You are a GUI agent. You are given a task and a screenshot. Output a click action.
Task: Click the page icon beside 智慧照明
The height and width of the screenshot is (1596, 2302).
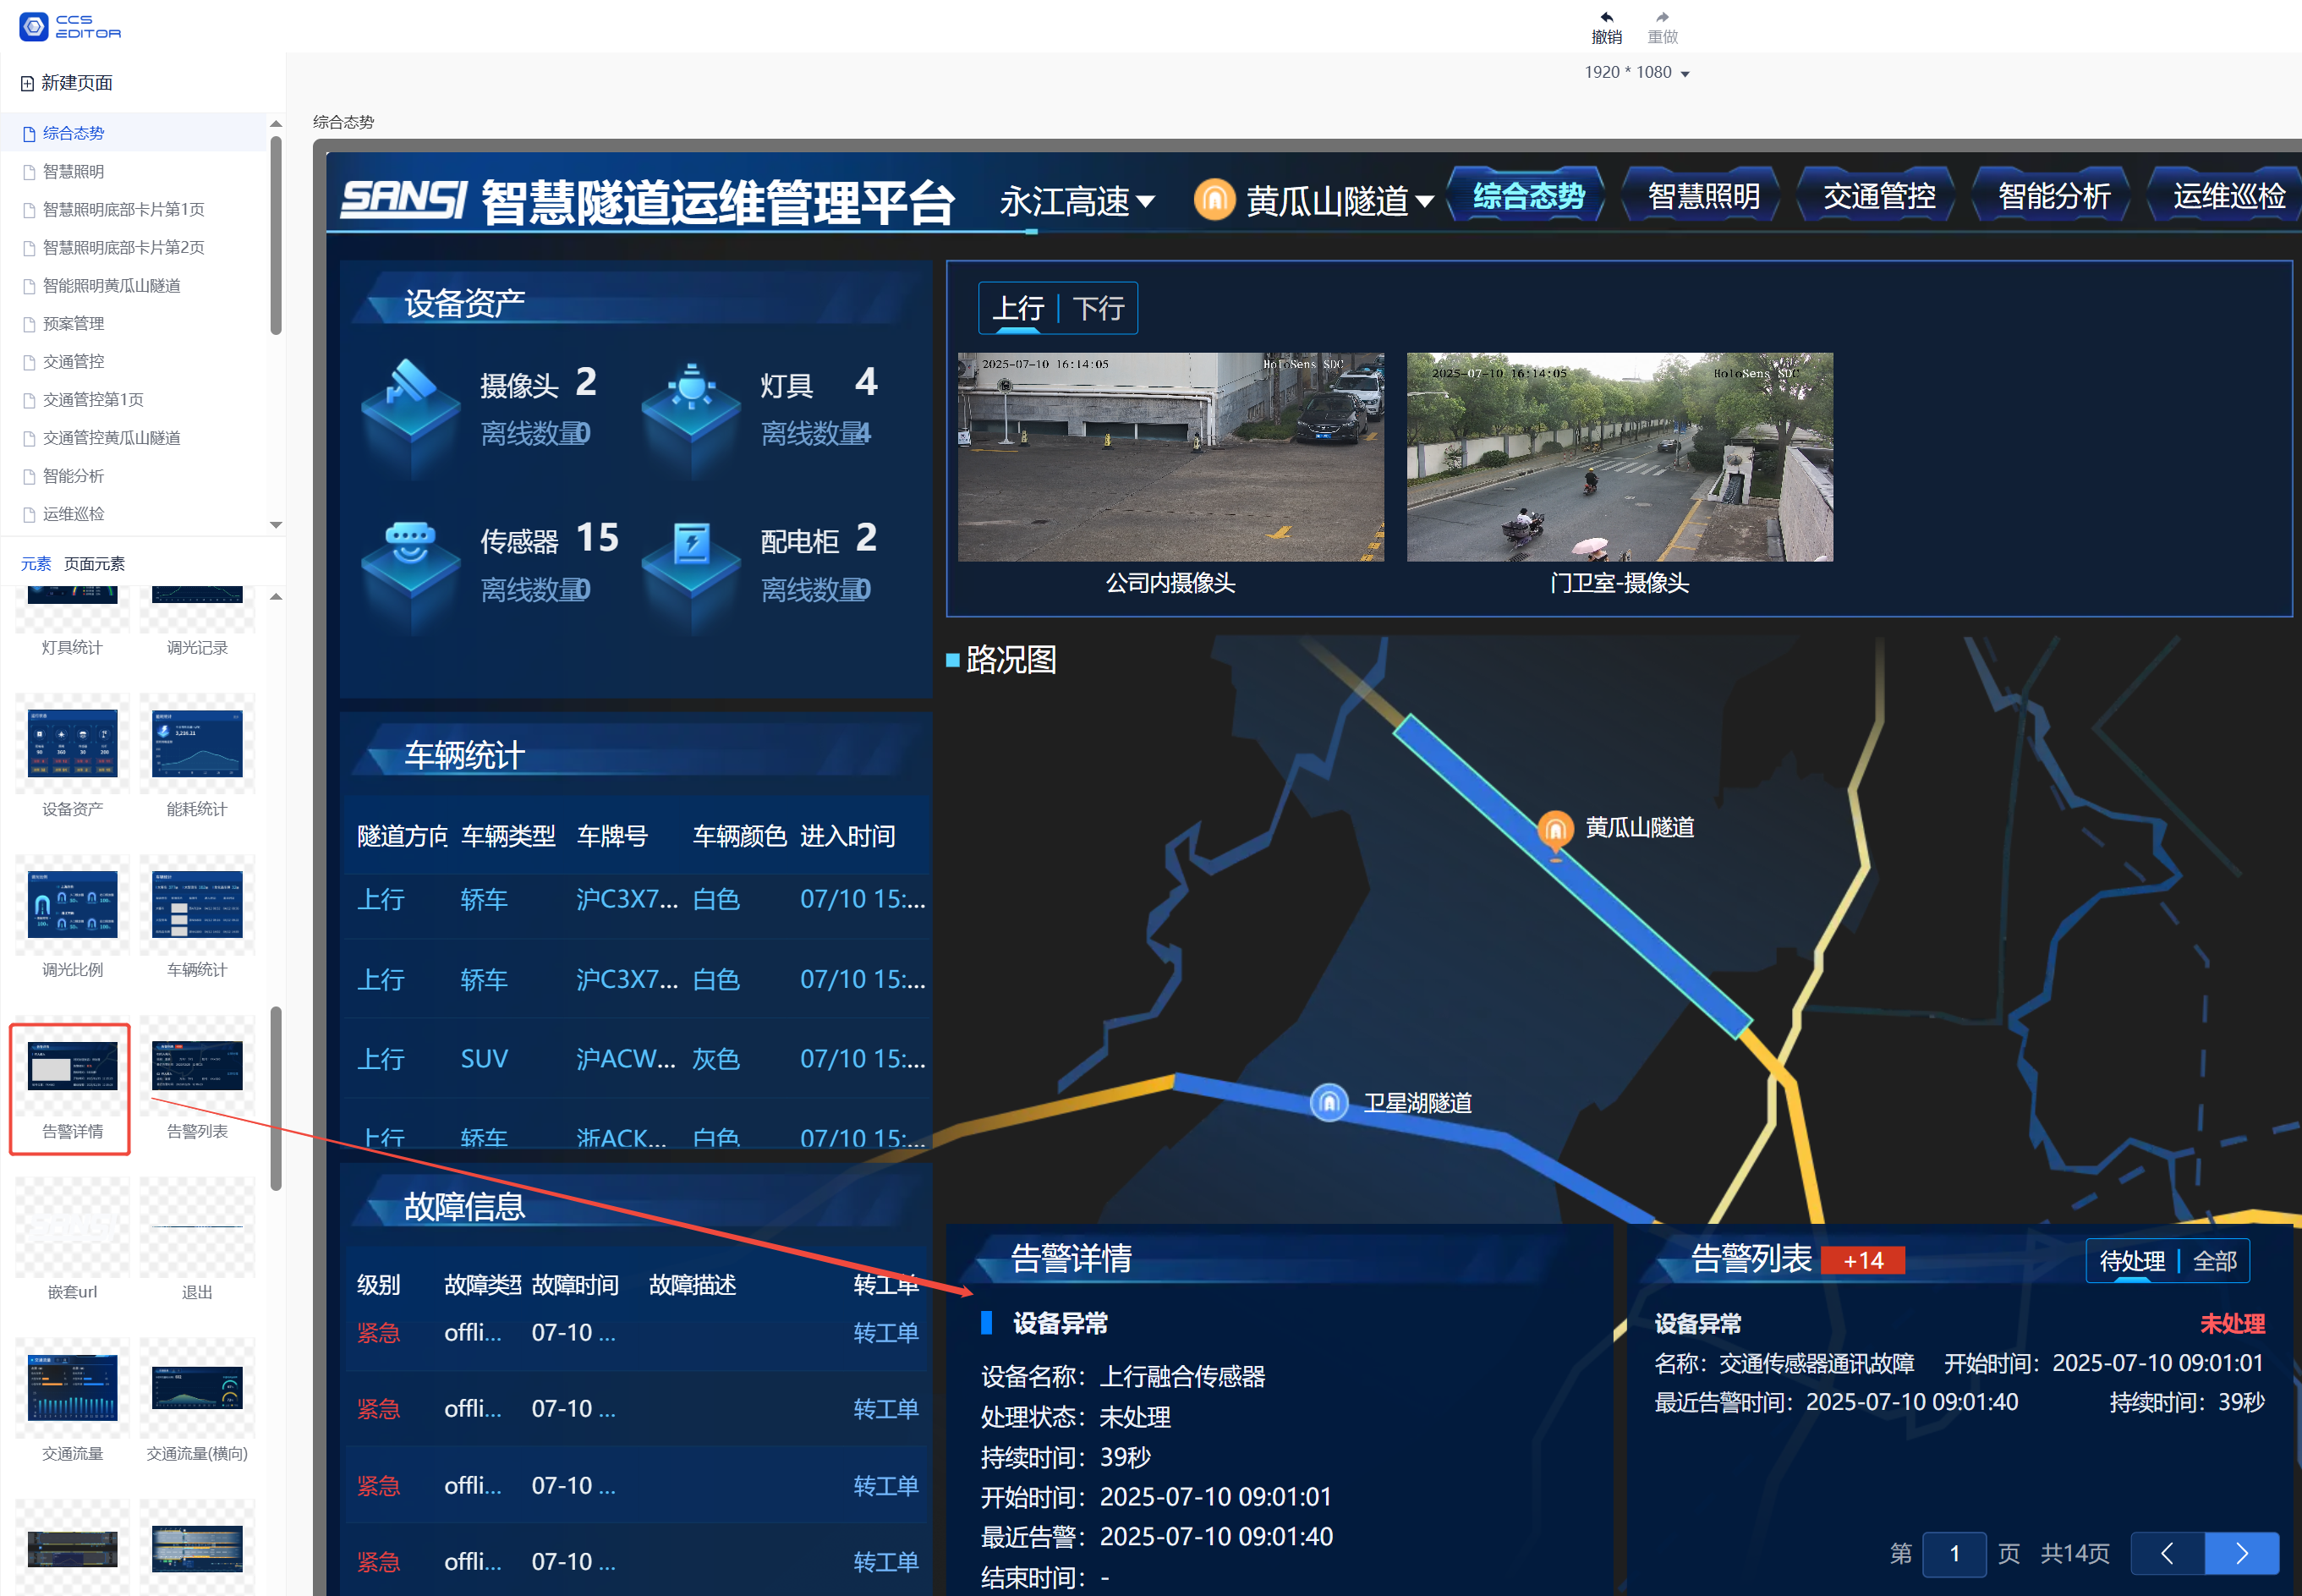point(29,172)
